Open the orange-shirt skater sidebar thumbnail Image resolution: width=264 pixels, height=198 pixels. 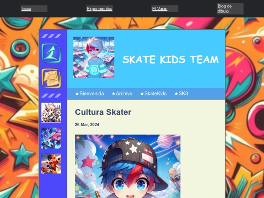click(51, 163)
